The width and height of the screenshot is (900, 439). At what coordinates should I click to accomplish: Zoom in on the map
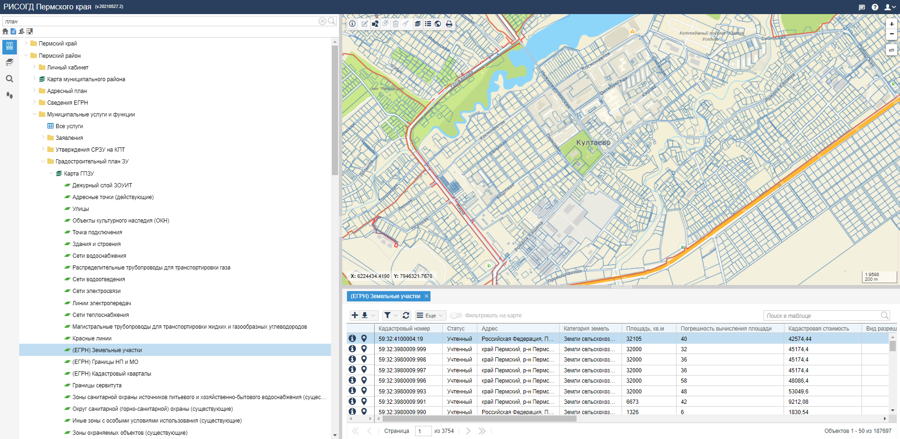[x=891, y=24]
